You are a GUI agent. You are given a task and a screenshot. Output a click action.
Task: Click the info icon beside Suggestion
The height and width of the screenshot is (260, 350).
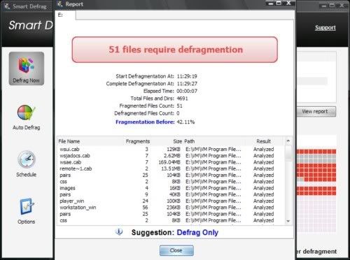pyautogui.click(x=119, y=232)
